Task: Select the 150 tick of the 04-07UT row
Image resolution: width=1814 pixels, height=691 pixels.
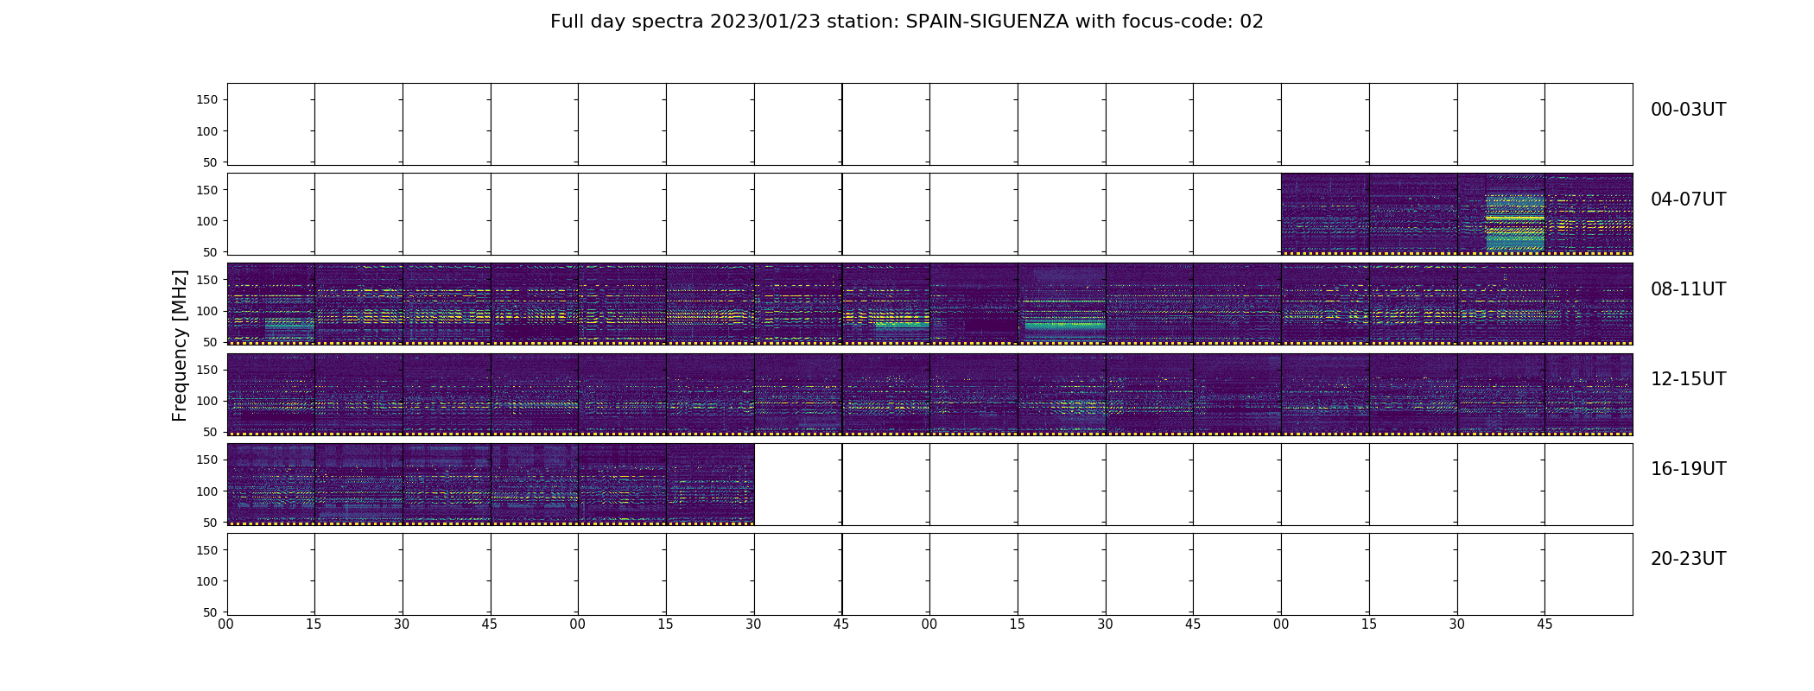Action: coord(207,190)
